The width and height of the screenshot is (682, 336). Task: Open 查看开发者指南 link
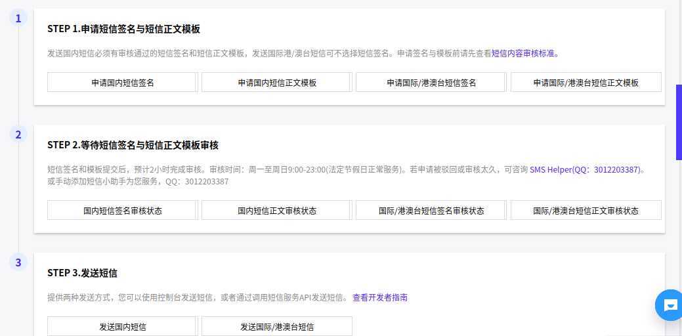click(380, 298)
